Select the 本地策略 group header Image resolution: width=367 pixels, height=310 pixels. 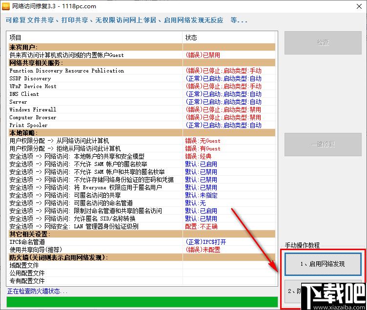(x=142, y=133)
